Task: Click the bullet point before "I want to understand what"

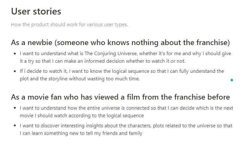Action: click(x=15, y=54)
